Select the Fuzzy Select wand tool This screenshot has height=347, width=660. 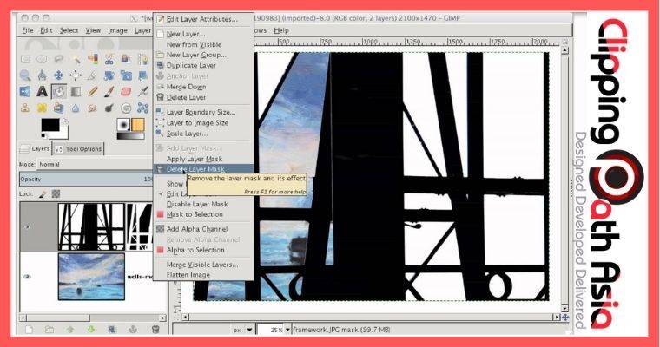click(x=76, y=59)
